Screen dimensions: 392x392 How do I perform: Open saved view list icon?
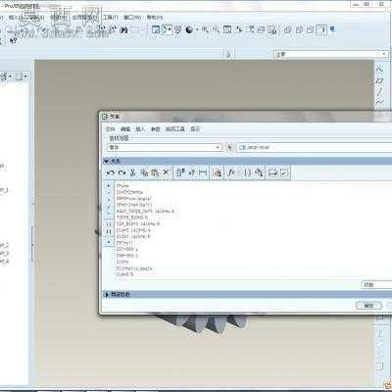click(250, 29)
